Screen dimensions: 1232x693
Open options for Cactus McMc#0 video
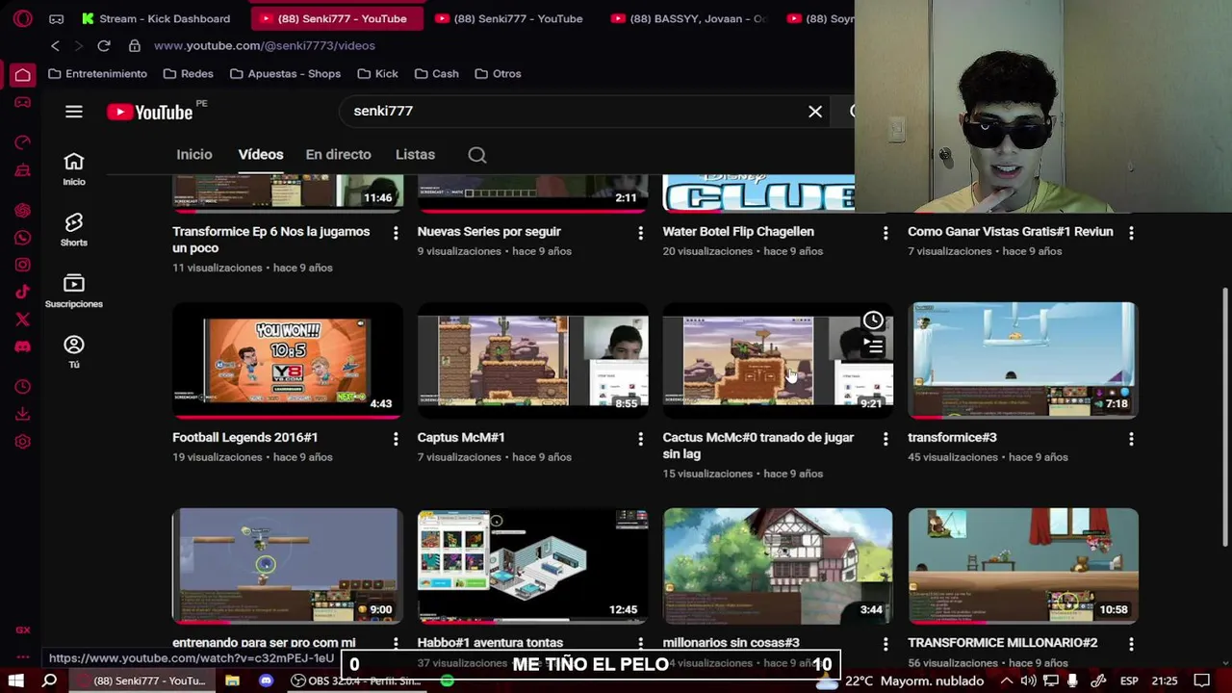[x=886, y=439]
